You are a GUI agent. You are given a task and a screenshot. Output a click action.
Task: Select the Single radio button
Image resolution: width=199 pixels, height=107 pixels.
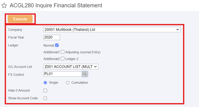[45, 82]
